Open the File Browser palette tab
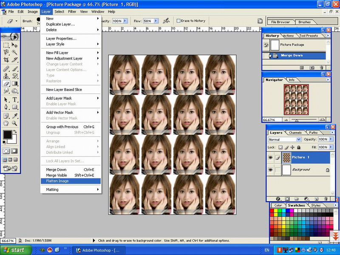Viewport: 340px width, 255px height. 280,22
